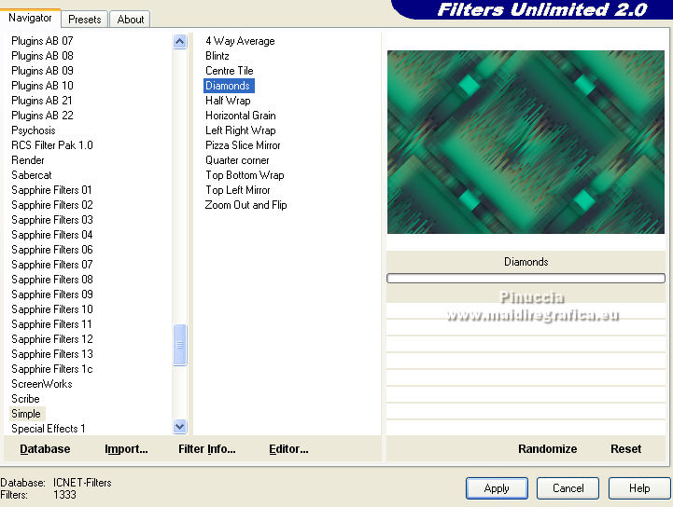Open Filter Info...
Image resolution: width=673 pixels, height=507 pixels.
(x=207, y=448)
